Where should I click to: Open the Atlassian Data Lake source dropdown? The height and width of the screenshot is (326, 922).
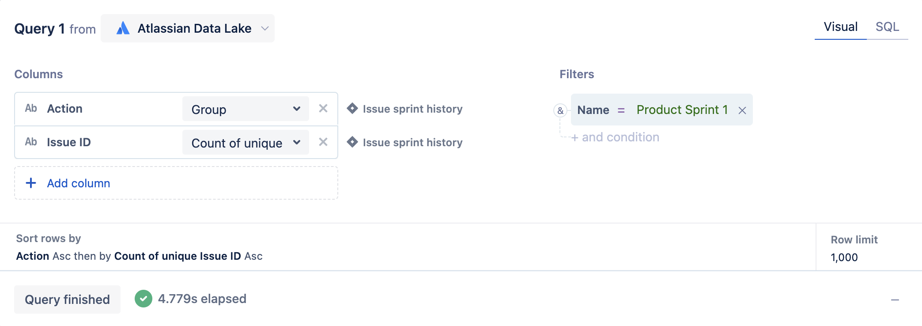(188, 28)
